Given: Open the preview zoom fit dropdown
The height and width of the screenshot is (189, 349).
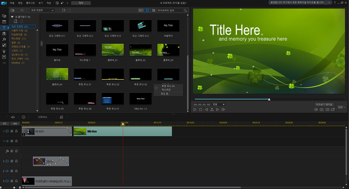Looking at the screenshot, I should 219,105.
